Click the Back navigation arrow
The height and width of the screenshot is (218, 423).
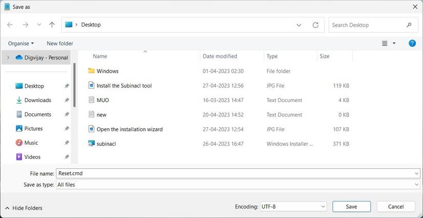click(10, 25)
